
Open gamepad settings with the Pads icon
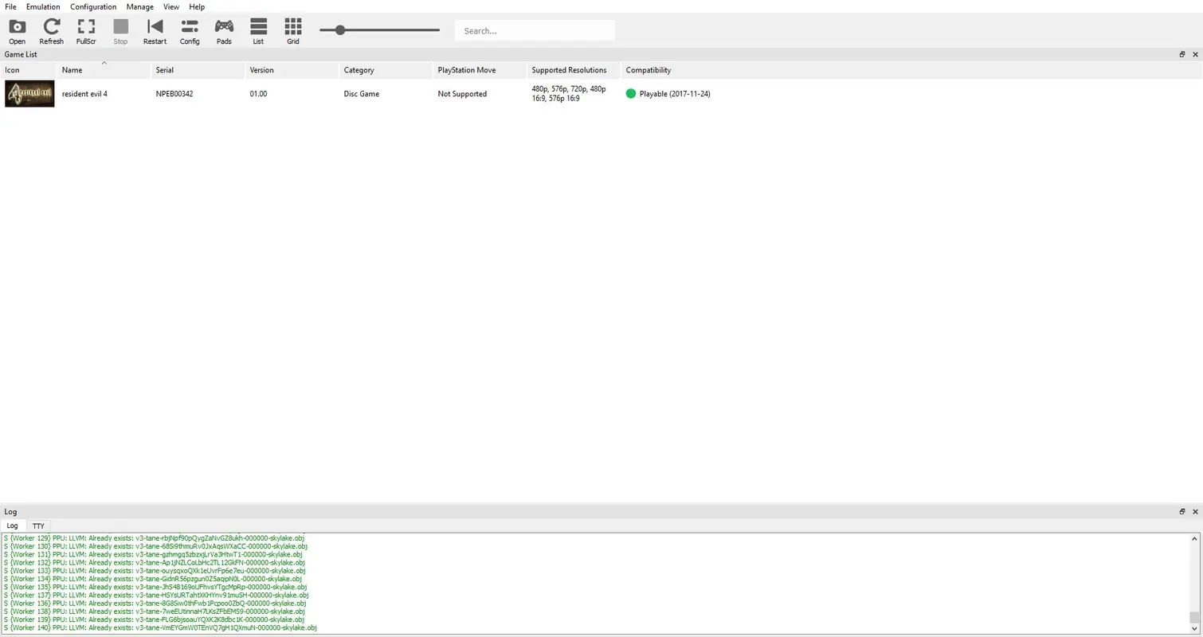pos(223,29)
